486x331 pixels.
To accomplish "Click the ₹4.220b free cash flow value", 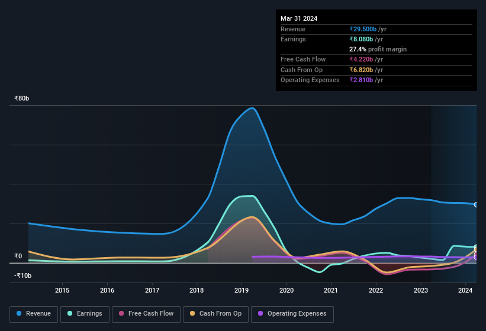I will pos(361,59).
